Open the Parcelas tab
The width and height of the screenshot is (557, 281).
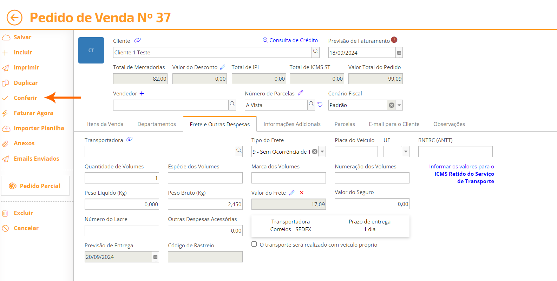click(345, 124)
